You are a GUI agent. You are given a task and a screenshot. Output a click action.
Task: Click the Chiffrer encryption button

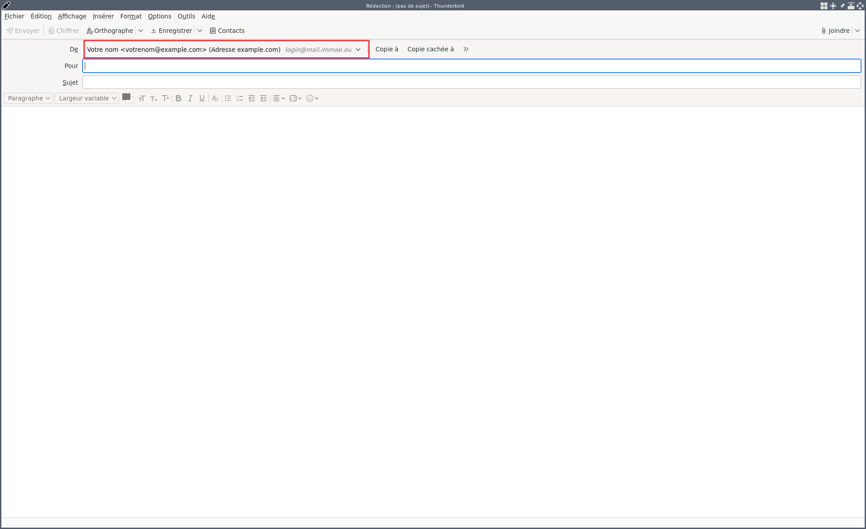pyautogui.click(x=64, y=31)
